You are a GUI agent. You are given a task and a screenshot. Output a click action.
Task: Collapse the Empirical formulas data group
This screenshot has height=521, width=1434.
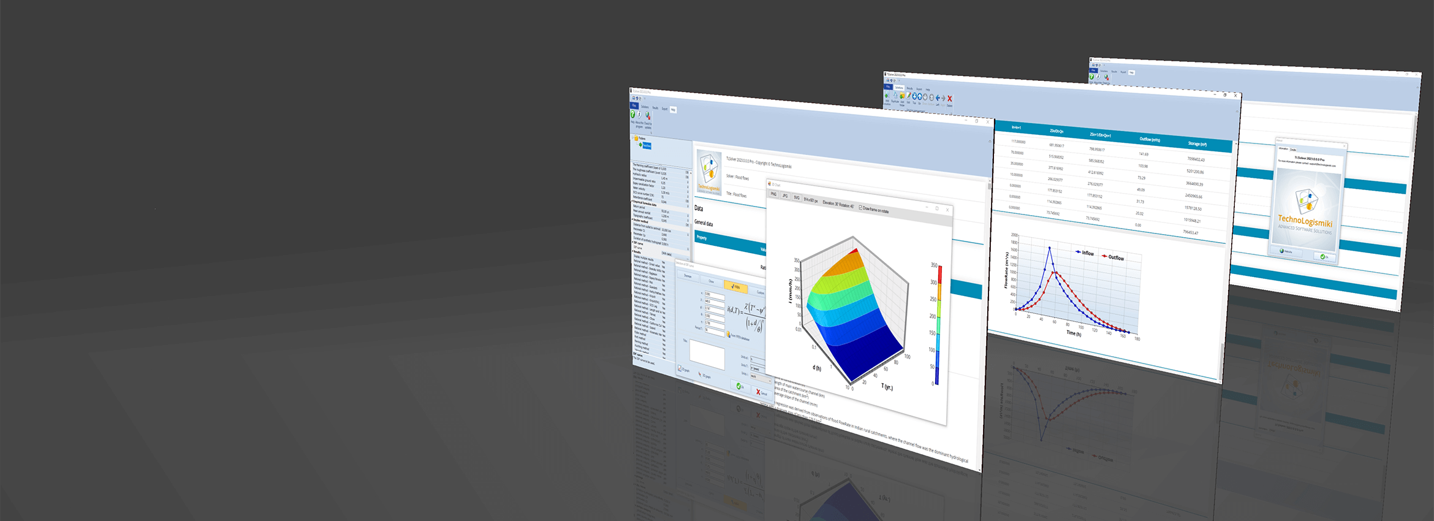coord(632,200)
